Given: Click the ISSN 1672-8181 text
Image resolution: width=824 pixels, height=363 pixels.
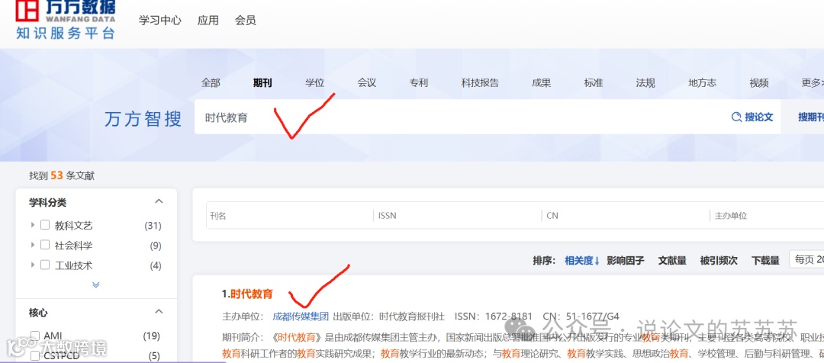Looking at the screenshot, I should (494, 316).
